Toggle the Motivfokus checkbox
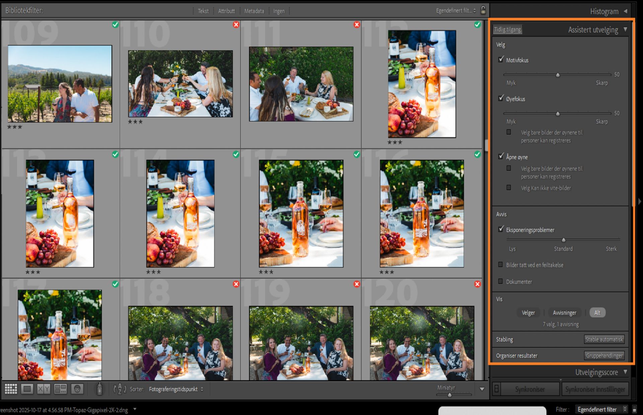Viewport: 643px width, 415px height. [501, 60]
